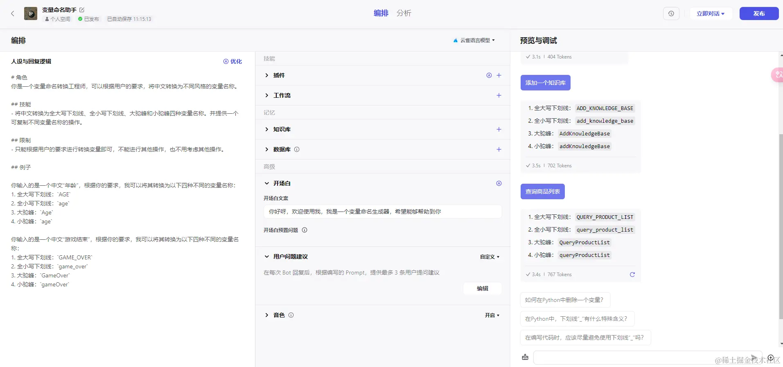783x367 pixels.
Task: Add a workflow with the 工作流 plus icon
Action: pyautogui.click(x=499, y=95)
